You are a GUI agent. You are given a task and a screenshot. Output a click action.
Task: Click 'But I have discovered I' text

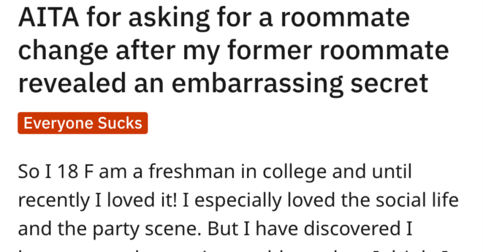point(310,228)
